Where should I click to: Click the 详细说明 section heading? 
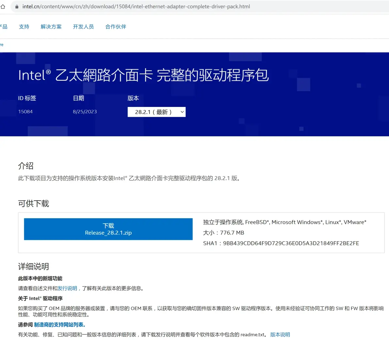pyautogui.click(x=34, y=266)
